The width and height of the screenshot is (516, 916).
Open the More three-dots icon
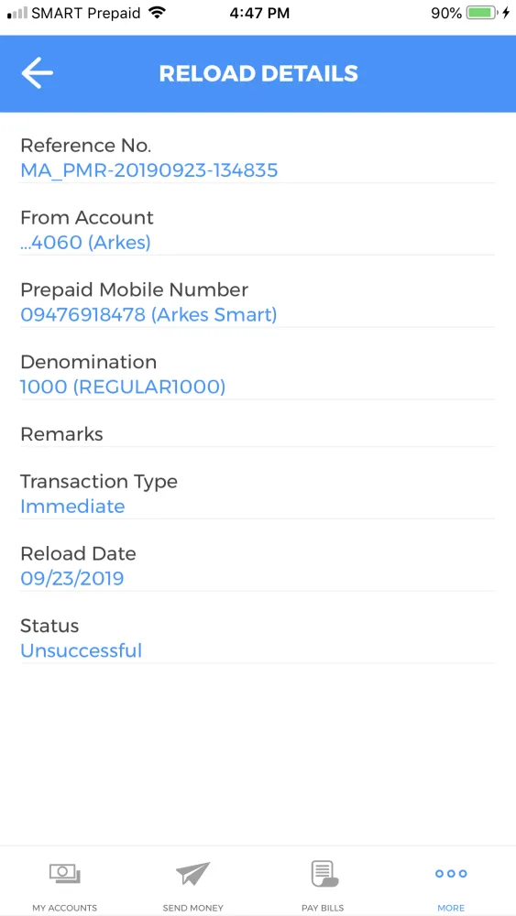pos(451,874)
